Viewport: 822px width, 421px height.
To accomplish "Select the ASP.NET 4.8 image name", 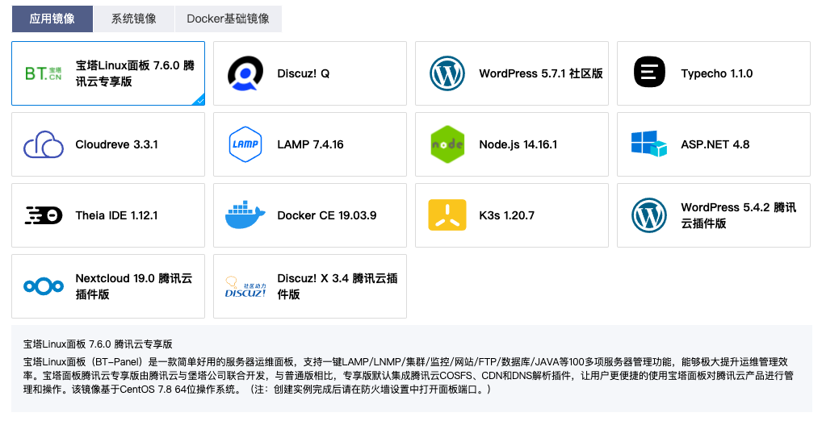I will 715,144.
